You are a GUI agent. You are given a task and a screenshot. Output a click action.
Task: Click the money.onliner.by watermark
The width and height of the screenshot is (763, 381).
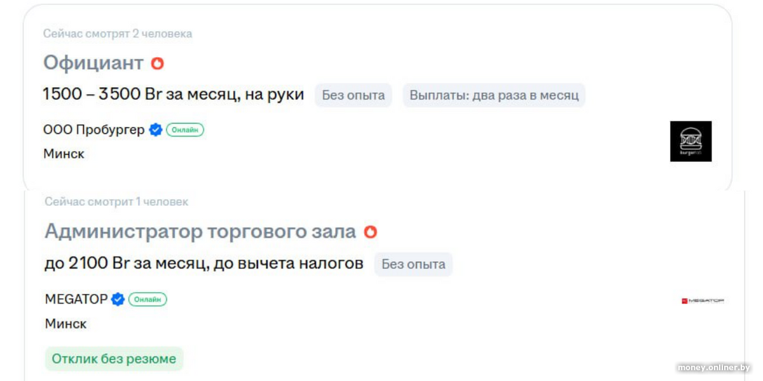click(713, 368)
